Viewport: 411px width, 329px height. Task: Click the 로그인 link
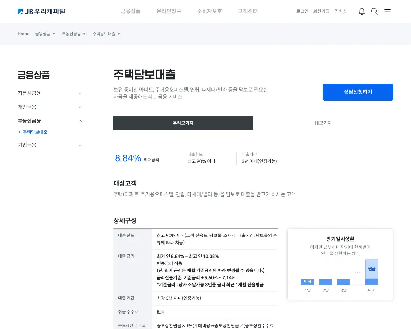[302, 11]
